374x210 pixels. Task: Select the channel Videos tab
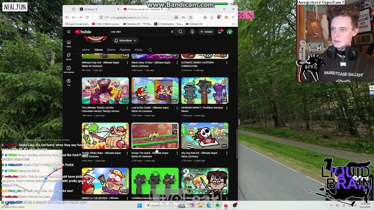click(x=98, y=50)
